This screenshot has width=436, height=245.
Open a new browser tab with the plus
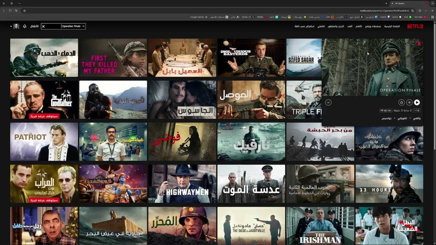(x=386, y=3)
